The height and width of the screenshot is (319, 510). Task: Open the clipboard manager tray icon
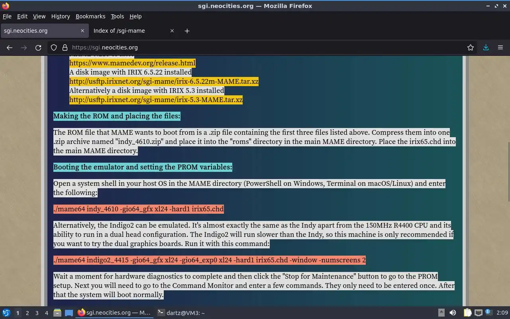pos(467,313)
